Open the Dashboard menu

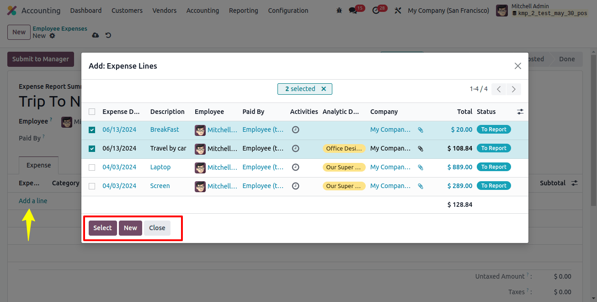[86, 11]
